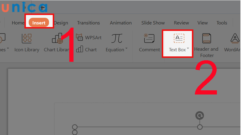Screen dimensions: 241x135
Task: Switch to the Insert tab
Action: tap(39, 23)
